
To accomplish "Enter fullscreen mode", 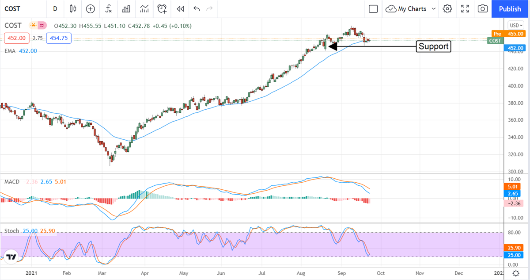I will pyautogui.click(x=465, y=9).
